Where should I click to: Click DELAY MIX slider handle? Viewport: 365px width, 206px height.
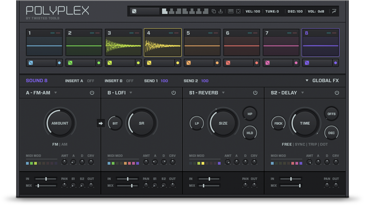[x=300, y=186]
